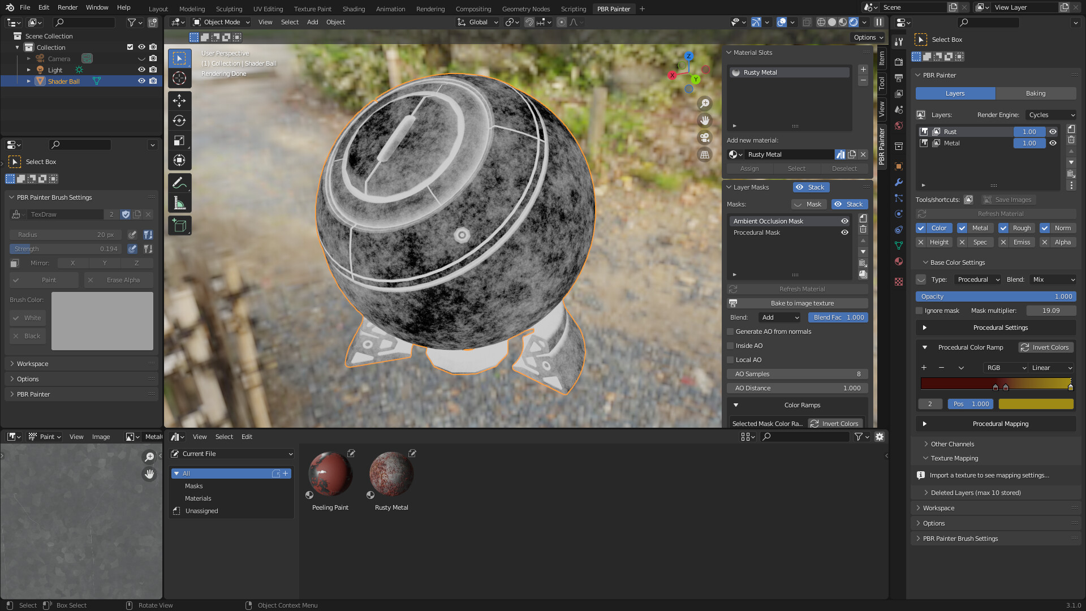Viewport: 1086px width, 611px height.
Task: Click the Refresh Material icon
Action: coord(733,289)
